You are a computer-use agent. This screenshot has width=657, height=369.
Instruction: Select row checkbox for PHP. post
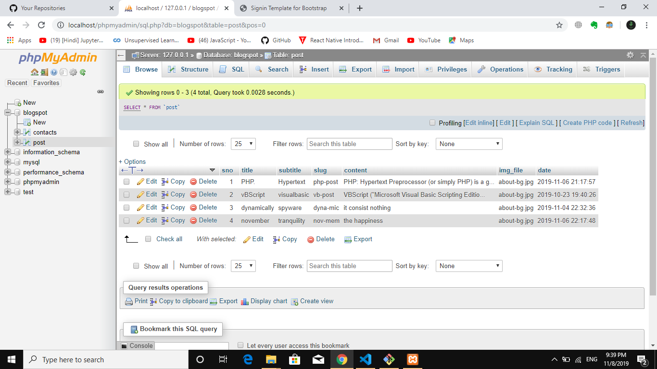(126, 182)
